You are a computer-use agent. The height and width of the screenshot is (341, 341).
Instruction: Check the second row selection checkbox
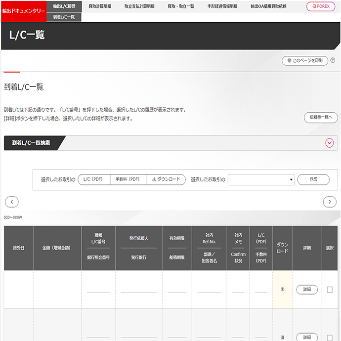pyautogui.click(x=330, y=337)
